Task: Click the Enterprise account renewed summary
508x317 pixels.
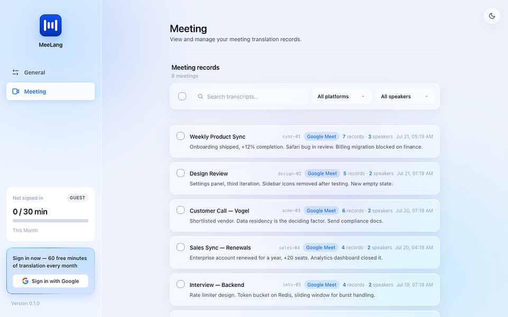Action: pos(286,258)
